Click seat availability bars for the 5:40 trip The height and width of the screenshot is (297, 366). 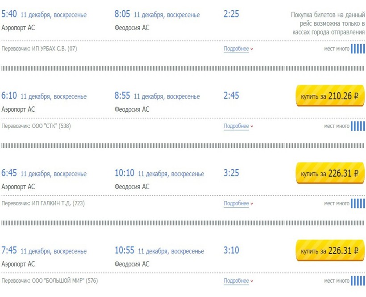(358, 49)
